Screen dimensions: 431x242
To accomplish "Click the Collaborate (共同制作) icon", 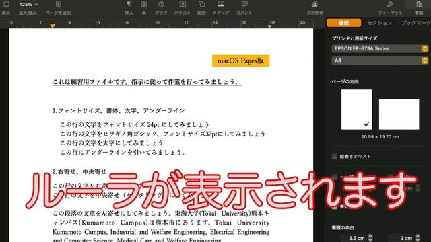I will click(314, 4).
